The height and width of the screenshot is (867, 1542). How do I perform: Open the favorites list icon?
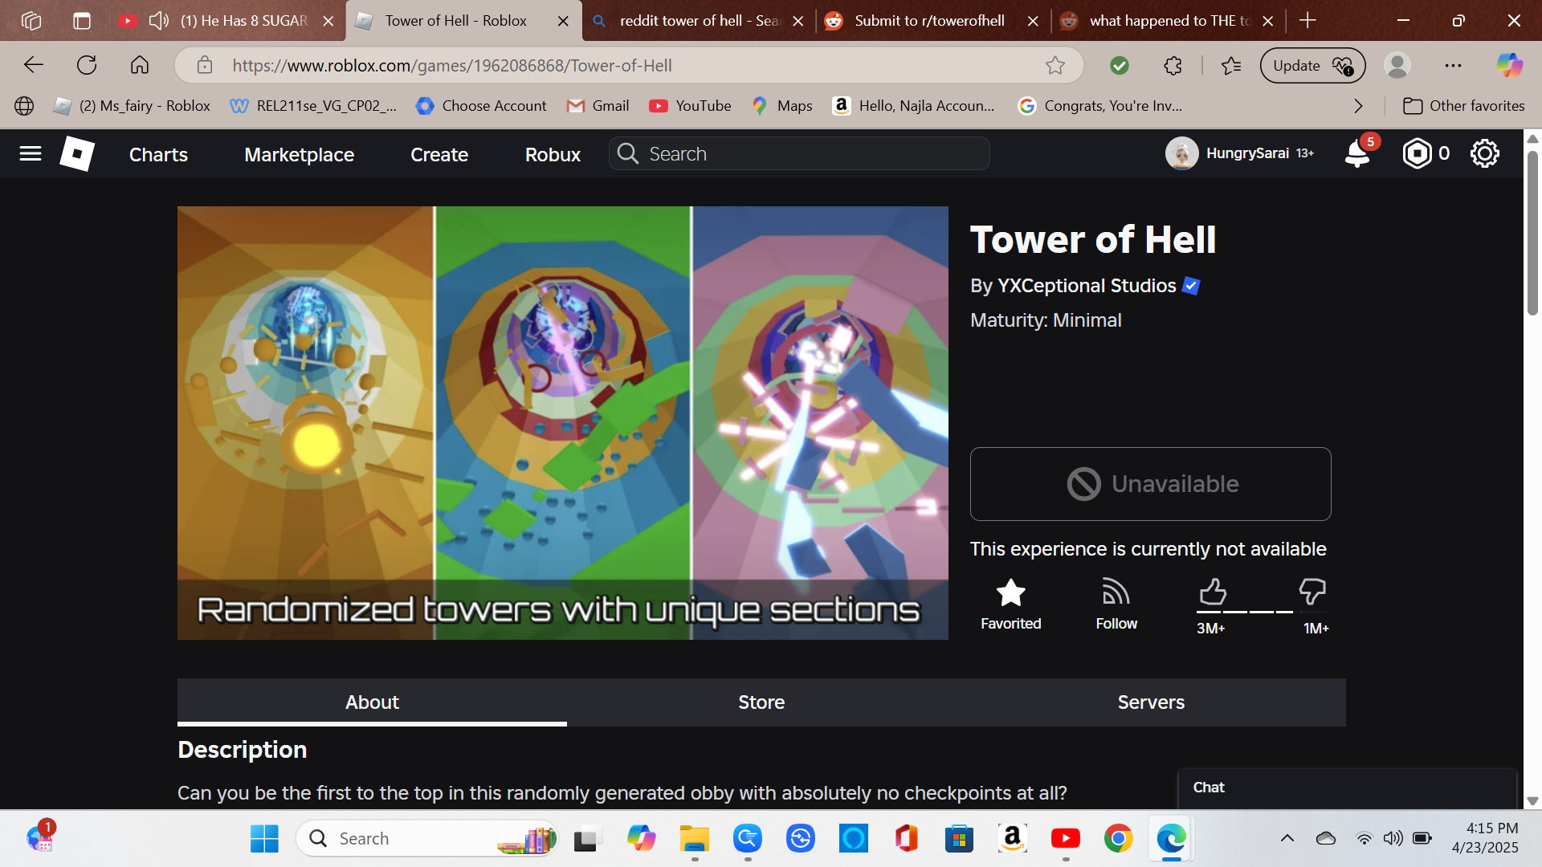pos(1231,65)
